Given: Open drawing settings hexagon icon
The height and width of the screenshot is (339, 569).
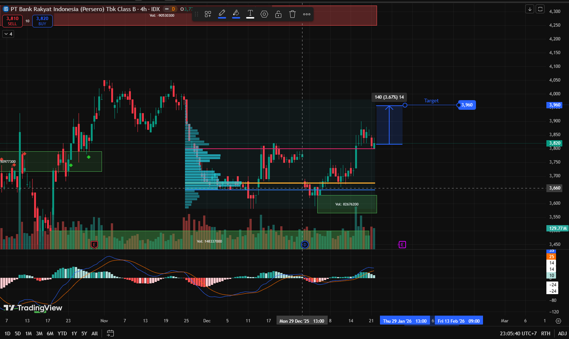Looking at the screenshot, I should pos(264,14).
